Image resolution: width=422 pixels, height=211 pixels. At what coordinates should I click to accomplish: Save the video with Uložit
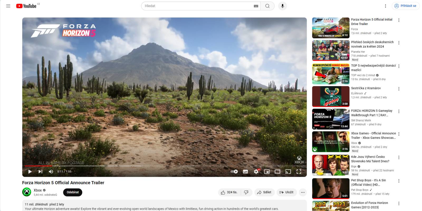tap(287, 192)
